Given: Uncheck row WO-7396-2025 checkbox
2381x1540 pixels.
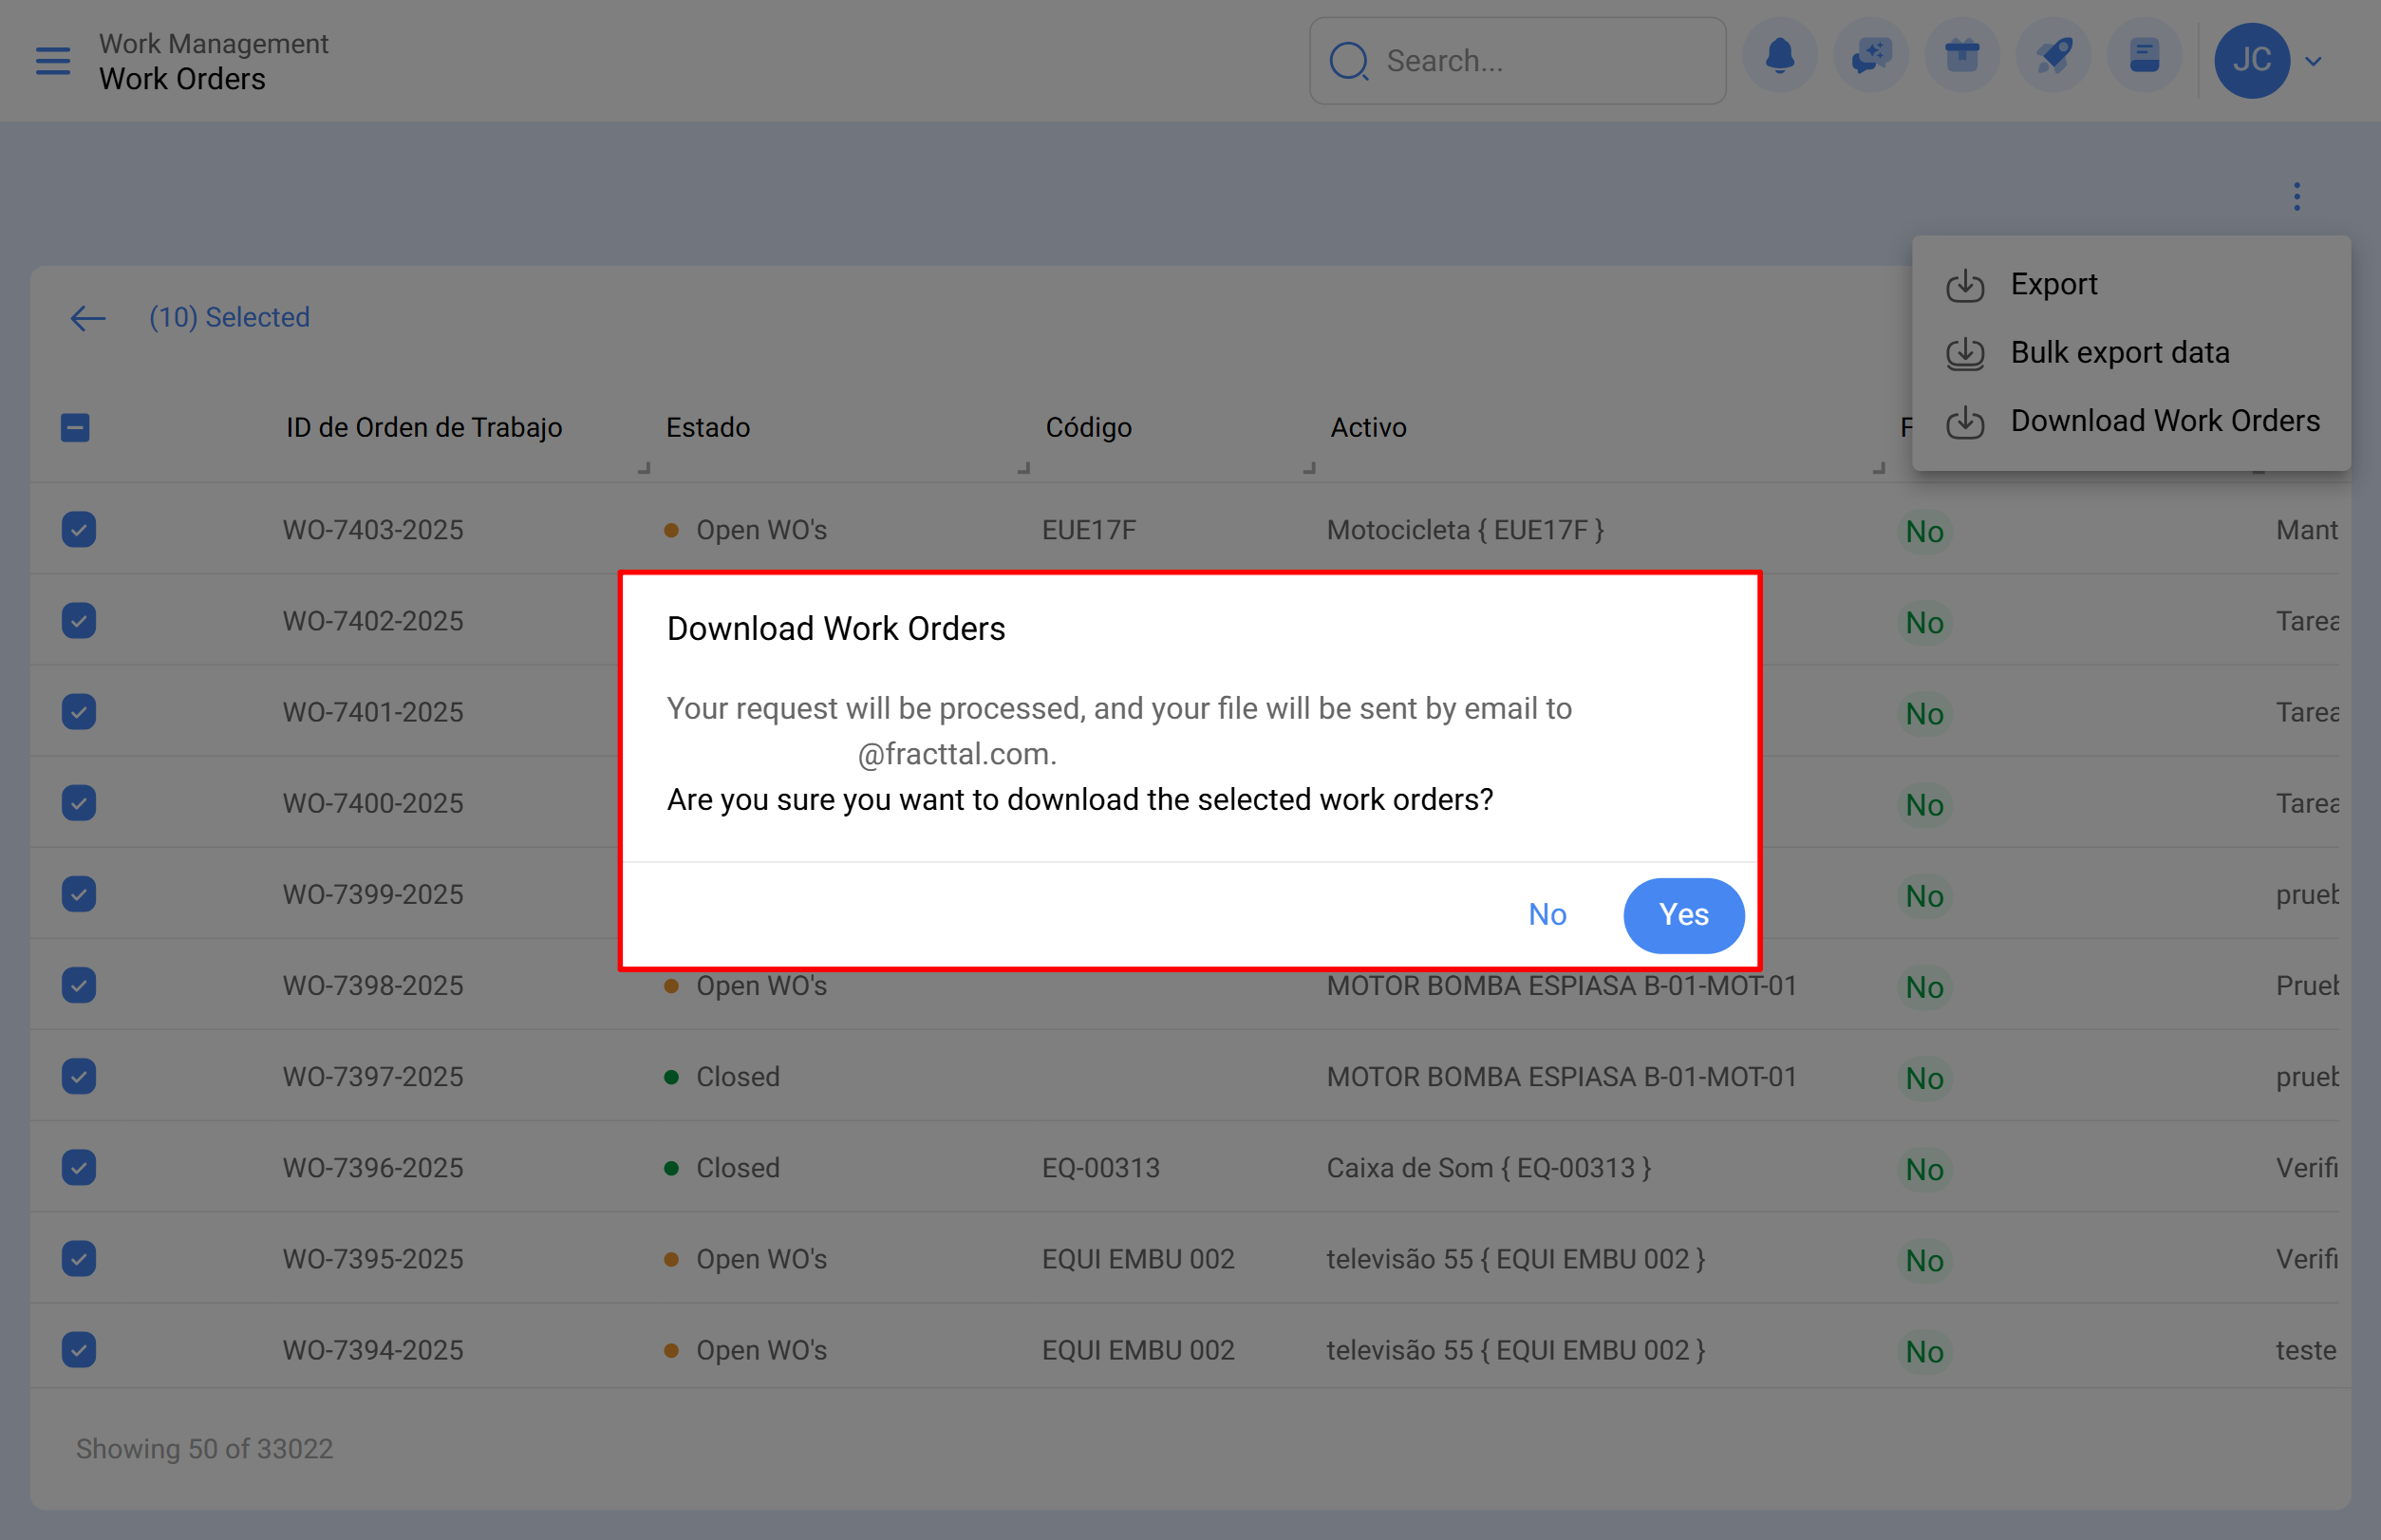Looking at the screenshot, I should [78, 1168].
